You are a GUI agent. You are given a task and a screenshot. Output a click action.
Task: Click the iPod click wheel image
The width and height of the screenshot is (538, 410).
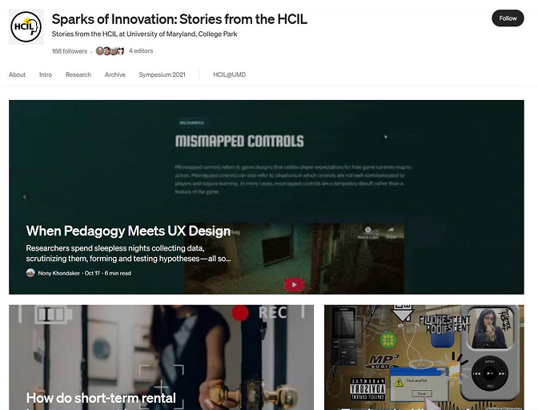[490, 373]
